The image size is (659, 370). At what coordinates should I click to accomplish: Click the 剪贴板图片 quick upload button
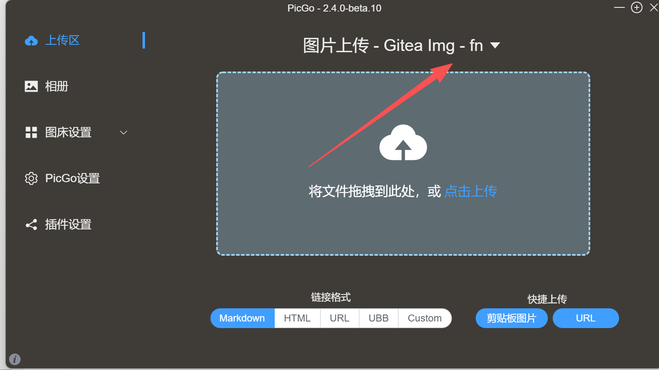(x=512, y=318)
